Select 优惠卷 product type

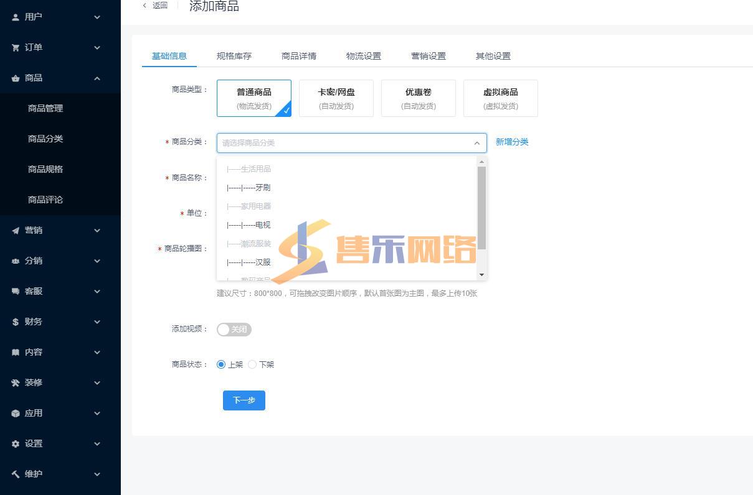click(419, 98)
